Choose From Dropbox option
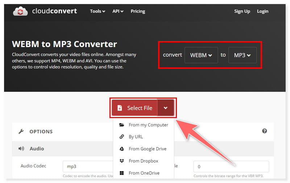 144,161
